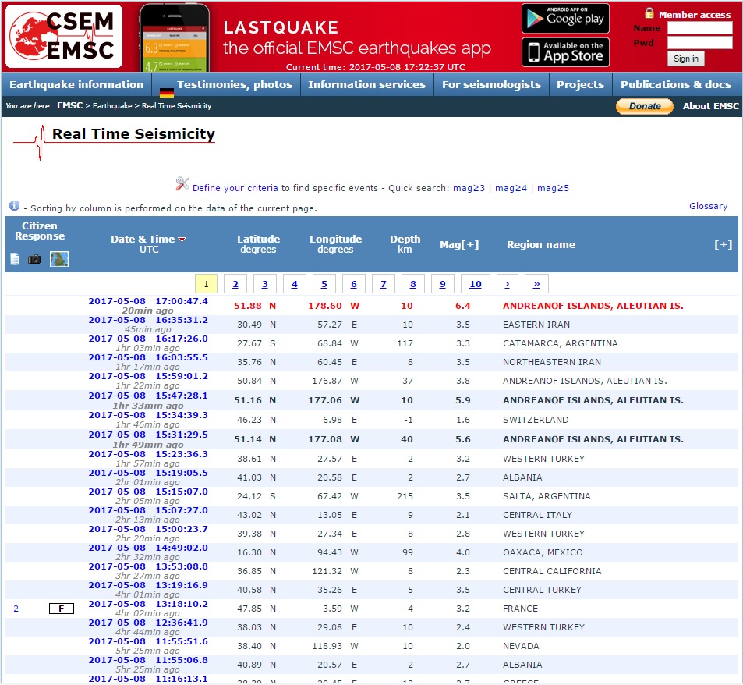
Task: Click the German flag icon in menu
Action: [166, 92]
